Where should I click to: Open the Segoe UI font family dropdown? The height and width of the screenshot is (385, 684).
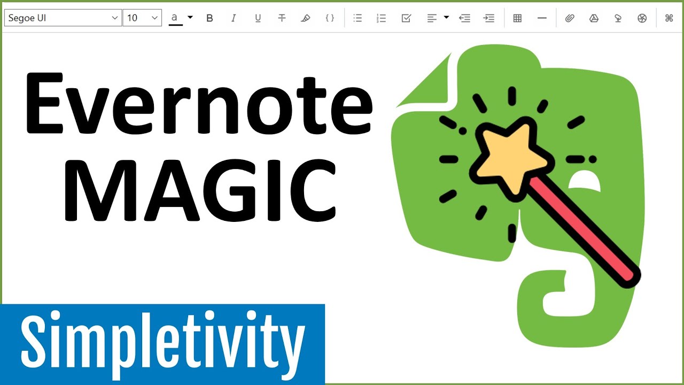63,18
